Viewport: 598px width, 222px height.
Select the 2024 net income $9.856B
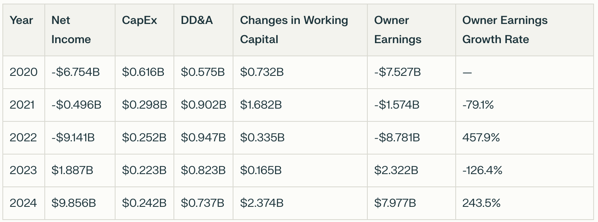(74, 203)
